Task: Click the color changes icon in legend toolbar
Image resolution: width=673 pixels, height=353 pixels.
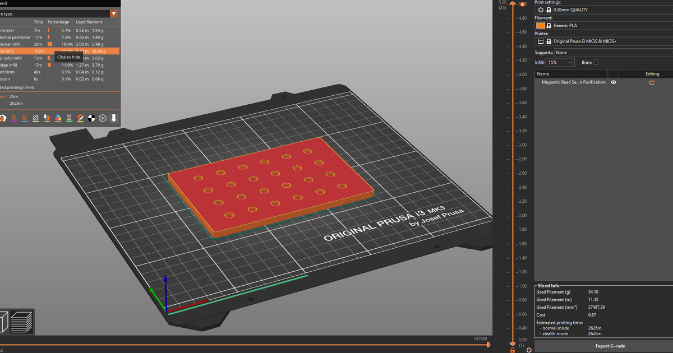Action: click(x=58, y=118)
